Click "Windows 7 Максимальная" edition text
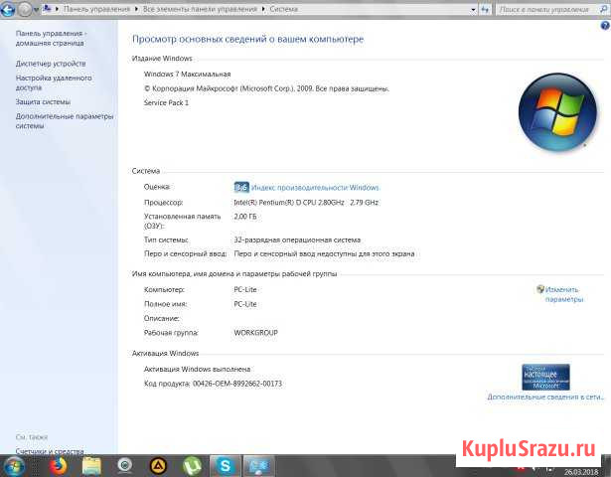 click(x=188, y=75)
